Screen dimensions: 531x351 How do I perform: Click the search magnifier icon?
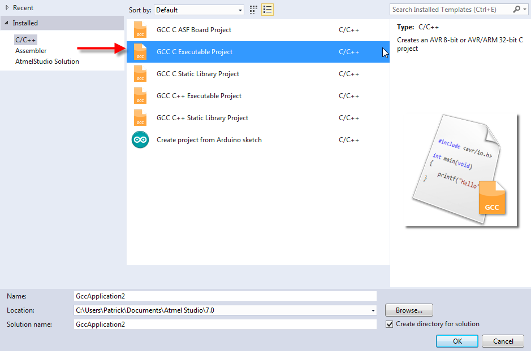click(x=516, y=10)
